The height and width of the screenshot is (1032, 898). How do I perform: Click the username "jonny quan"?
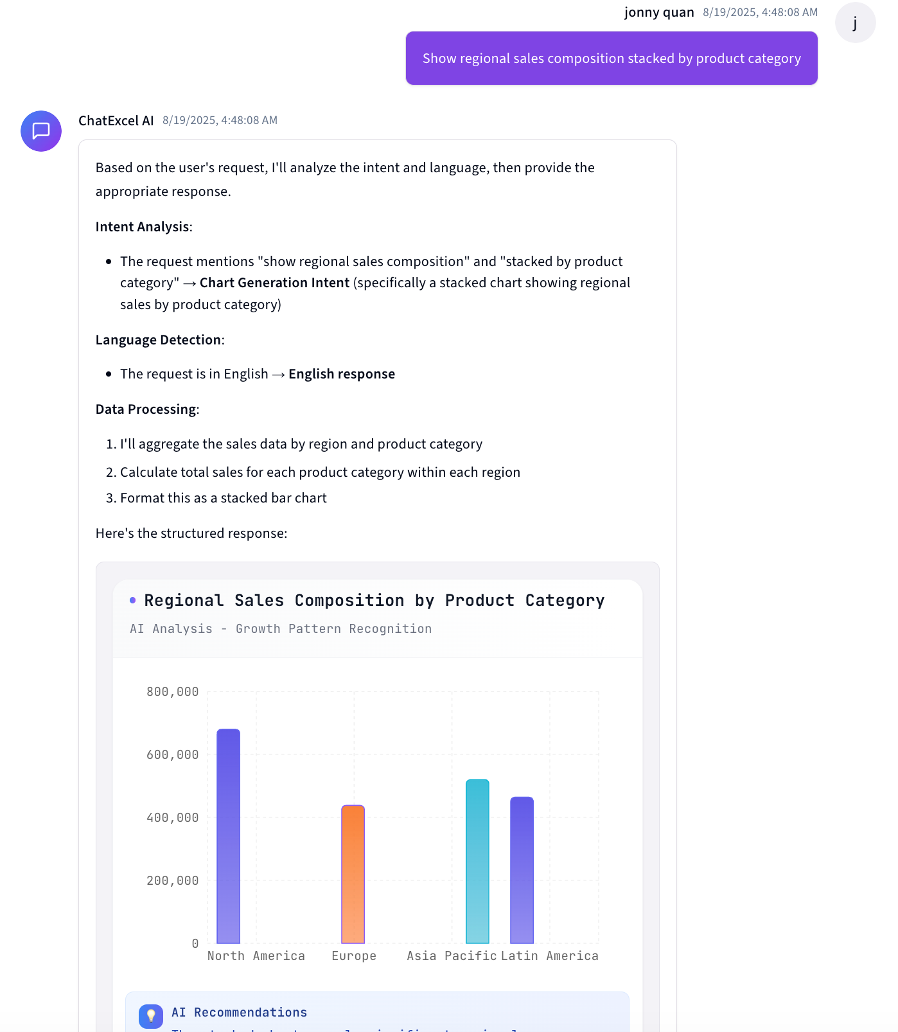(x=659, y=12)
